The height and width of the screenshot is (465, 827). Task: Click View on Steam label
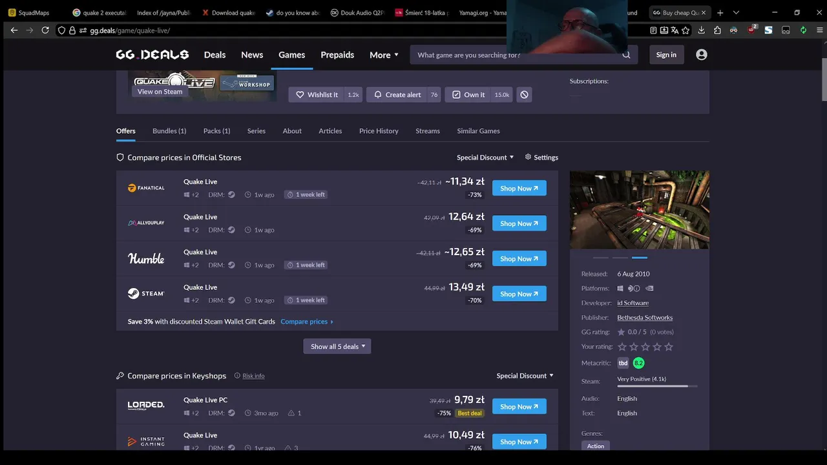160,92
